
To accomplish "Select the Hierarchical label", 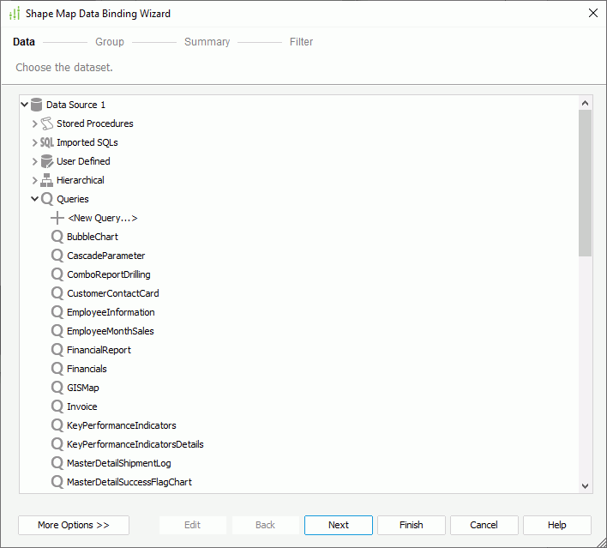I will click(81, 180).
